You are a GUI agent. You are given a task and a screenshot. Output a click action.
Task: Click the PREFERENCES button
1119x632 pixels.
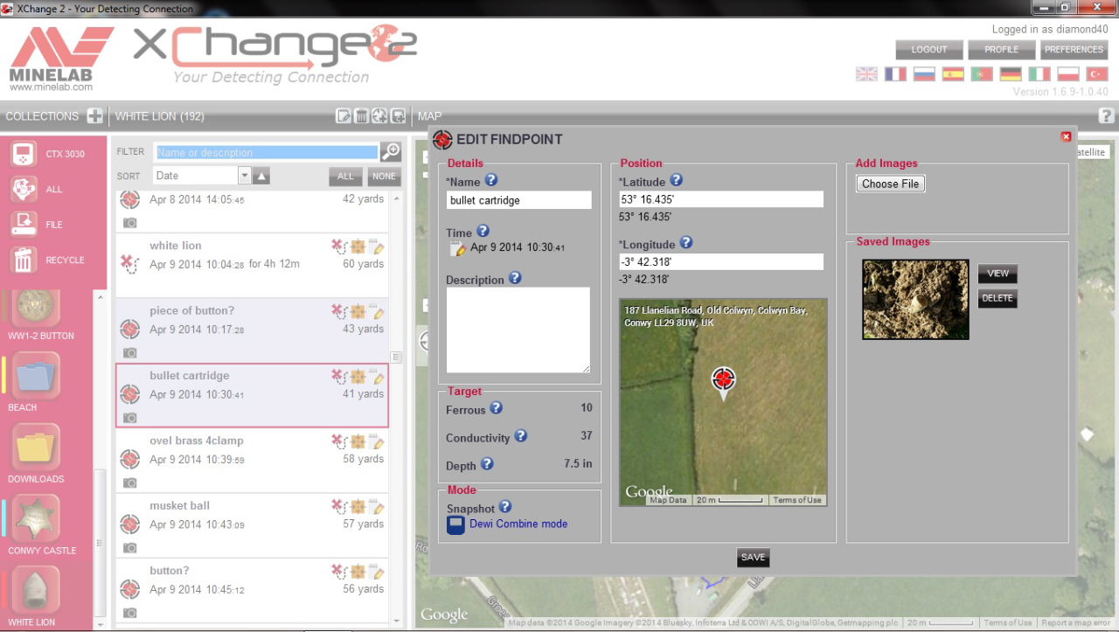coord(1074,50)
